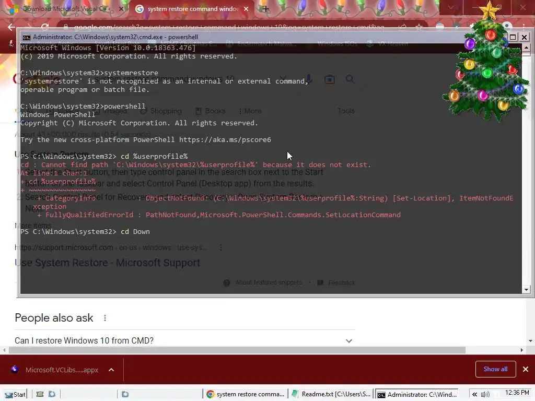Switch to Chrome system restore taskbar button

click(246, 394)
